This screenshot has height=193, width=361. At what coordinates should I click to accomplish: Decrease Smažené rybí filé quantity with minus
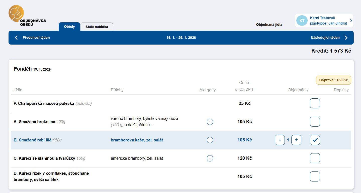pos(280,140)
